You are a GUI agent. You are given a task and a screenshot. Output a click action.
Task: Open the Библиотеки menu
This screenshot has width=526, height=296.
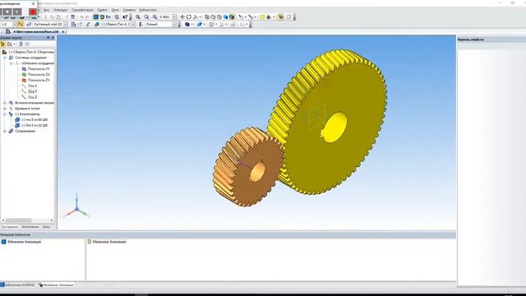pos(148,10)
